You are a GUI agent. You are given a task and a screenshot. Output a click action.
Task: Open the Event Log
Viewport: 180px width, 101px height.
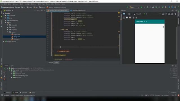(172, 93)
